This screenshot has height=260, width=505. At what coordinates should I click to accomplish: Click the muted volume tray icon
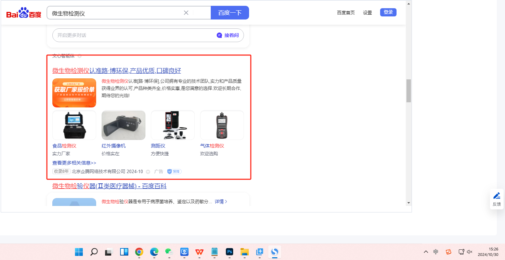pyautogui.click(x=470, y=252)
